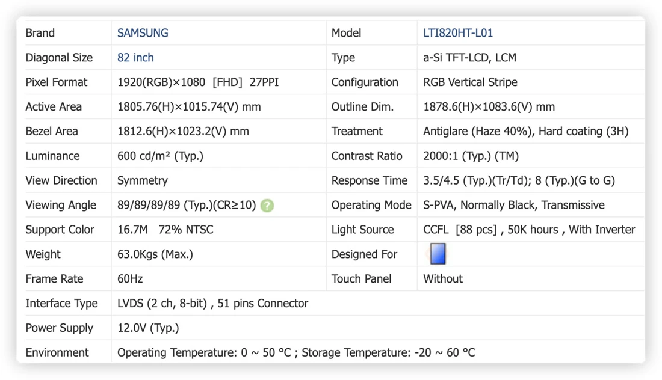Click the Active Area dimensions text
Image resolution: width=662 pixels, height=380 pixels.
(189, 106)
